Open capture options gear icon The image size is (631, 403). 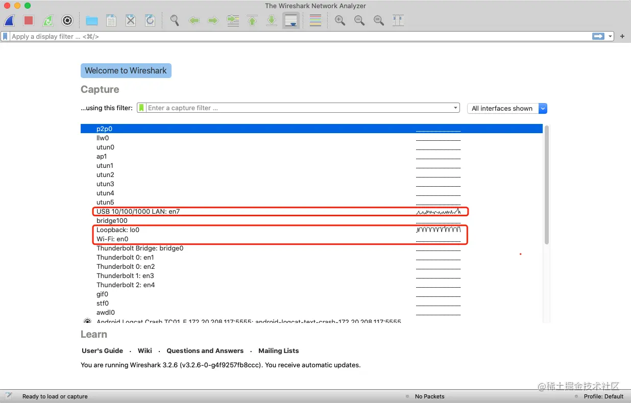[x=67, y=20]
